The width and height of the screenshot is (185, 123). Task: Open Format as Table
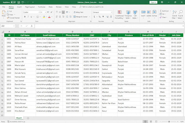[x=128, y=15]
